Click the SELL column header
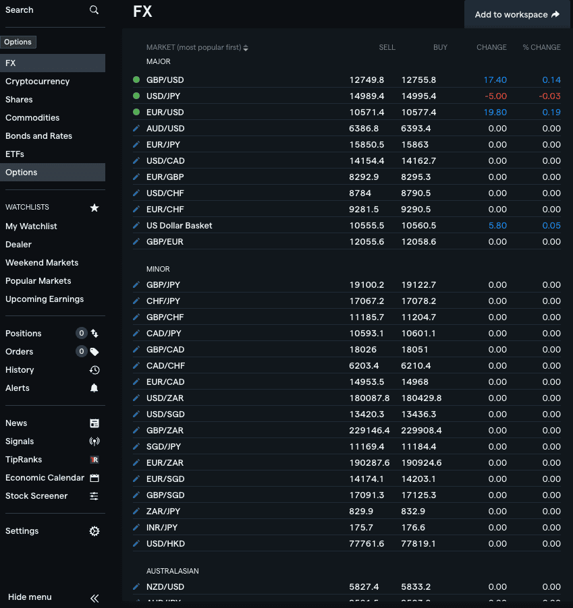The height and width of the screenshot is (608, 573). [387, 47]
